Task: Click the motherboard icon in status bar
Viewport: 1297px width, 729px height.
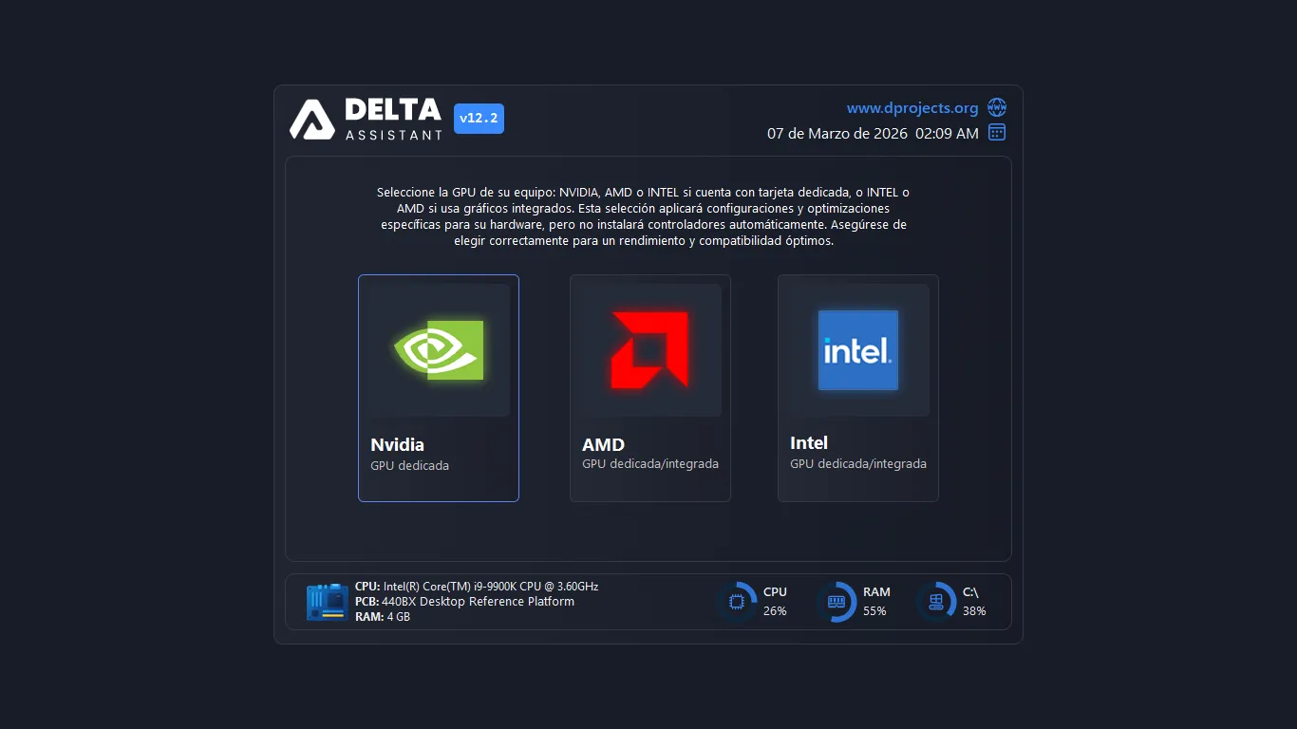Action: 328,602
